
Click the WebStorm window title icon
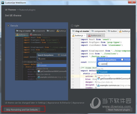tap(3, 3)
